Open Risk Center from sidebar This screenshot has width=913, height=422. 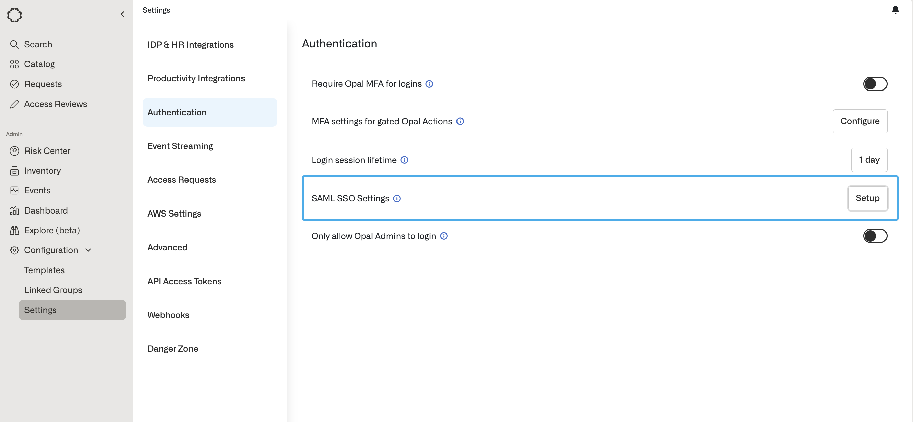pos(47,151)
